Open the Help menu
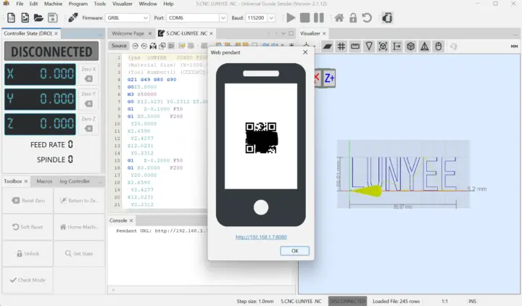This screenshot has height=306, width=522. [x=168, y=4]
